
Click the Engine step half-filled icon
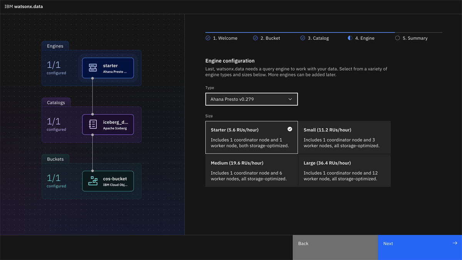[x=350, y=38]
